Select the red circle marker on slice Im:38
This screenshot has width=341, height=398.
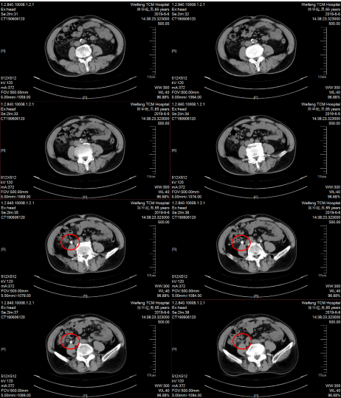pos(242,341)
